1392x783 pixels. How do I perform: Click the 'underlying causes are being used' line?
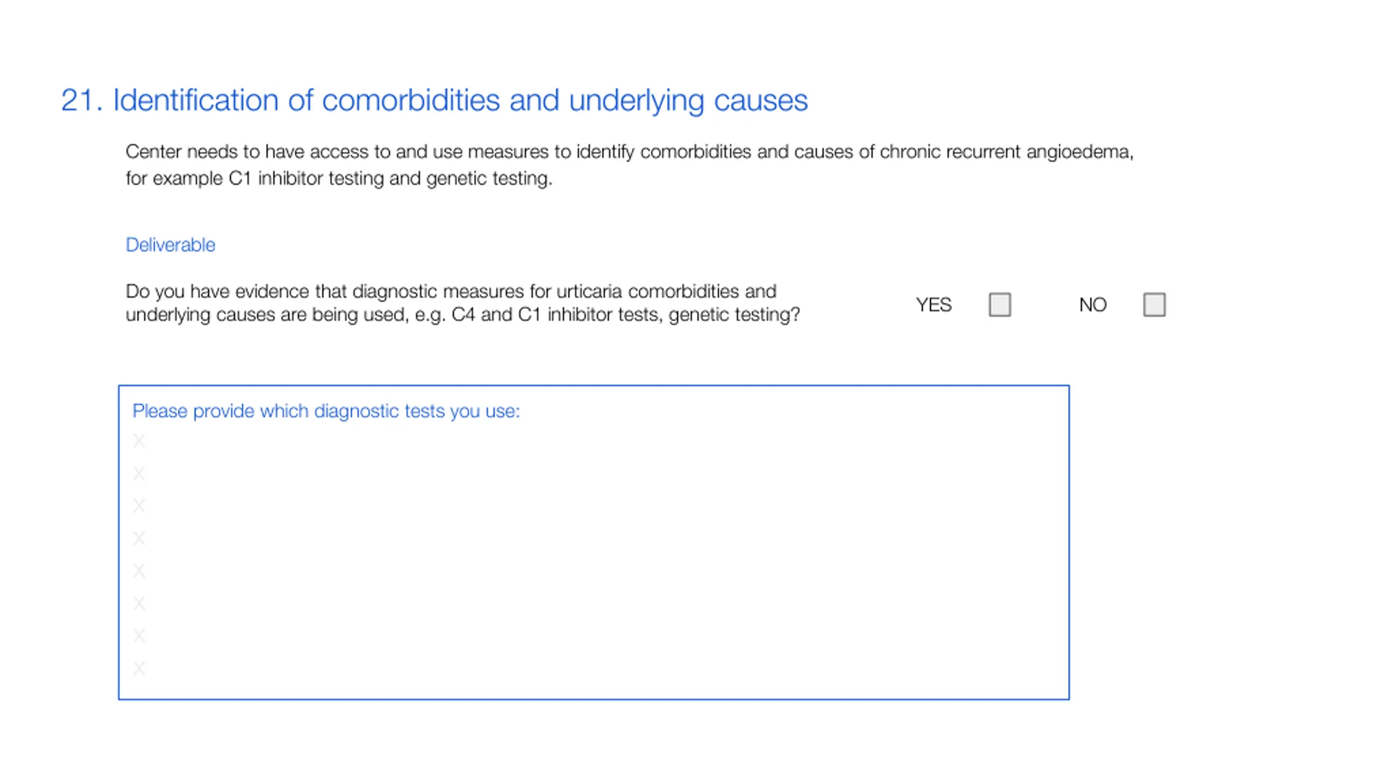click(x=463, y=315)
